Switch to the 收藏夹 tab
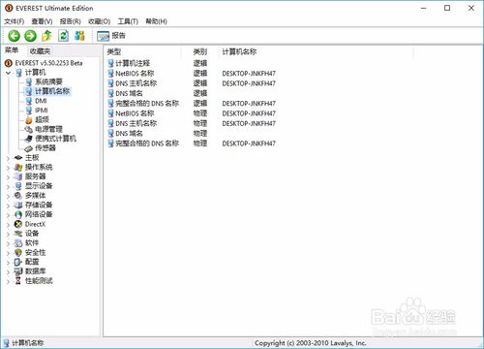Screen dimensions: 484x349 (x=40, y=51)
